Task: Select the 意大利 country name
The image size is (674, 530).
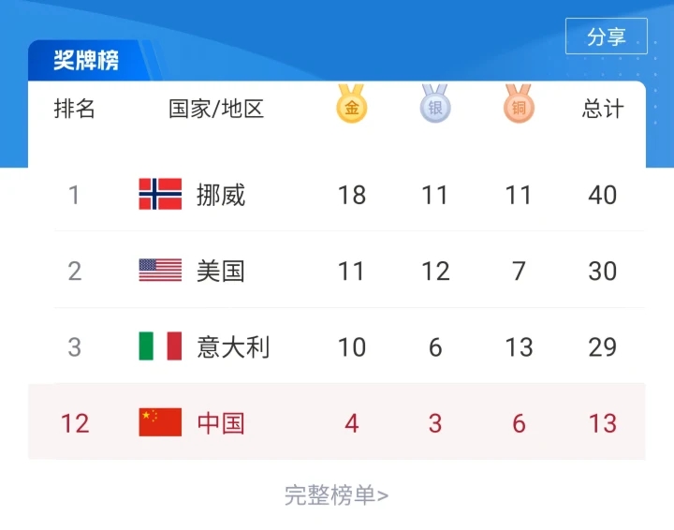Action: click(x=233, y=347)
